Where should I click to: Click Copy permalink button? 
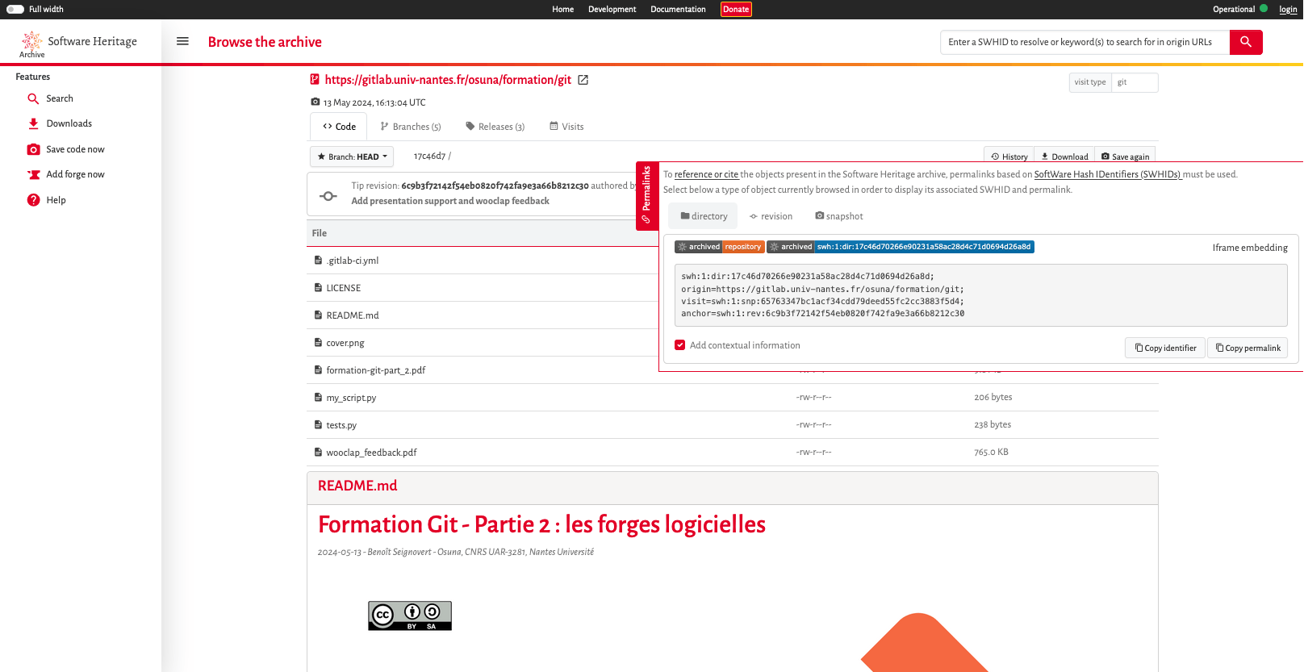[1248, 348]
